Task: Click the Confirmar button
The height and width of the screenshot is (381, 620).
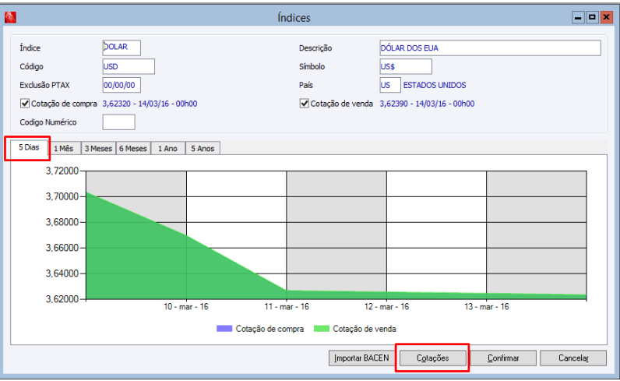Action: tap(503, 358)
